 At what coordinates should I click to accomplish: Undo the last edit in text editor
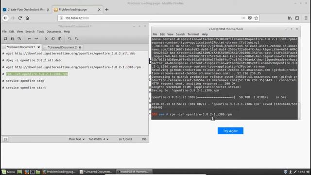click(x=29, y=39)
